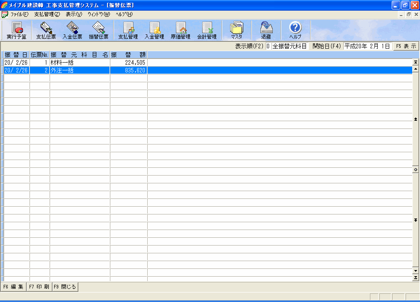The height and width of the screenshot is (302, 420).
Task: Open 支払管理 from the toolbar
Action: [128, 30]
